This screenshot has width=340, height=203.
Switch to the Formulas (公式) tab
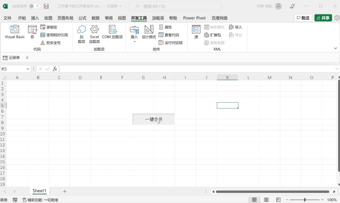click(82, 18)
